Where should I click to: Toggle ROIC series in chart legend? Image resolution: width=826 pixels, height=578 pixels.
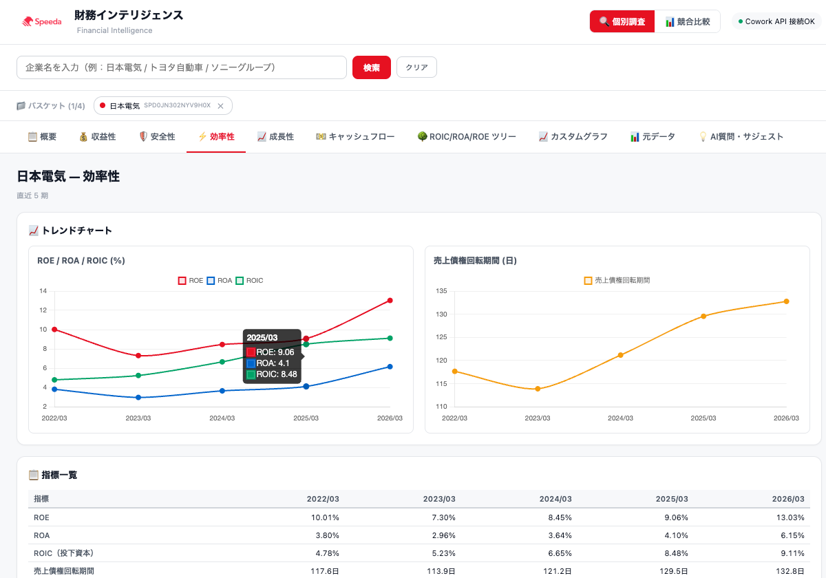click(x=250, y=281)
